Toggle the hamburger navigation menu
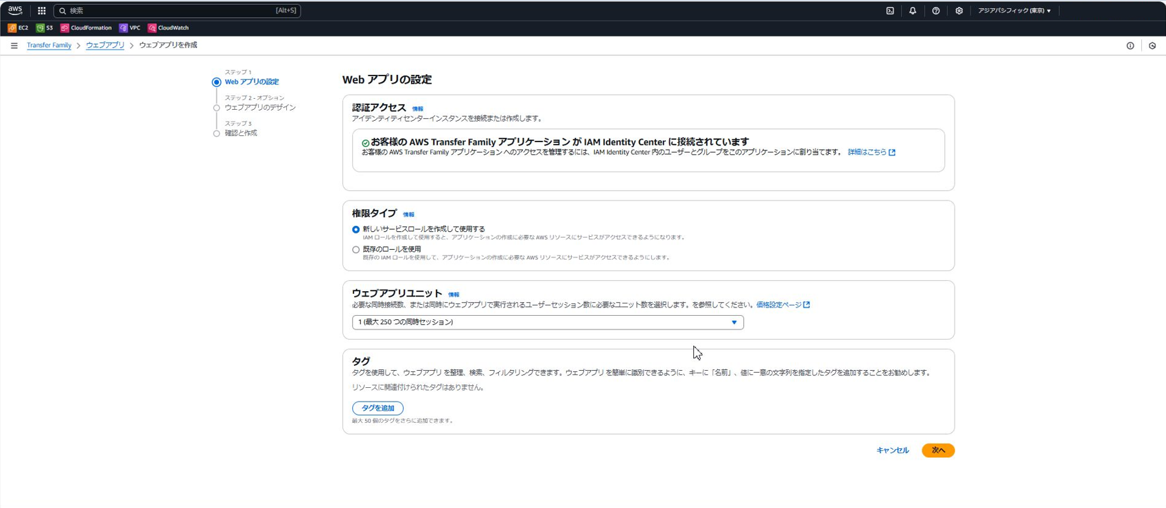Image resolution: width=1166 pixels, height=508 pixels. click(x=14, y=45)
